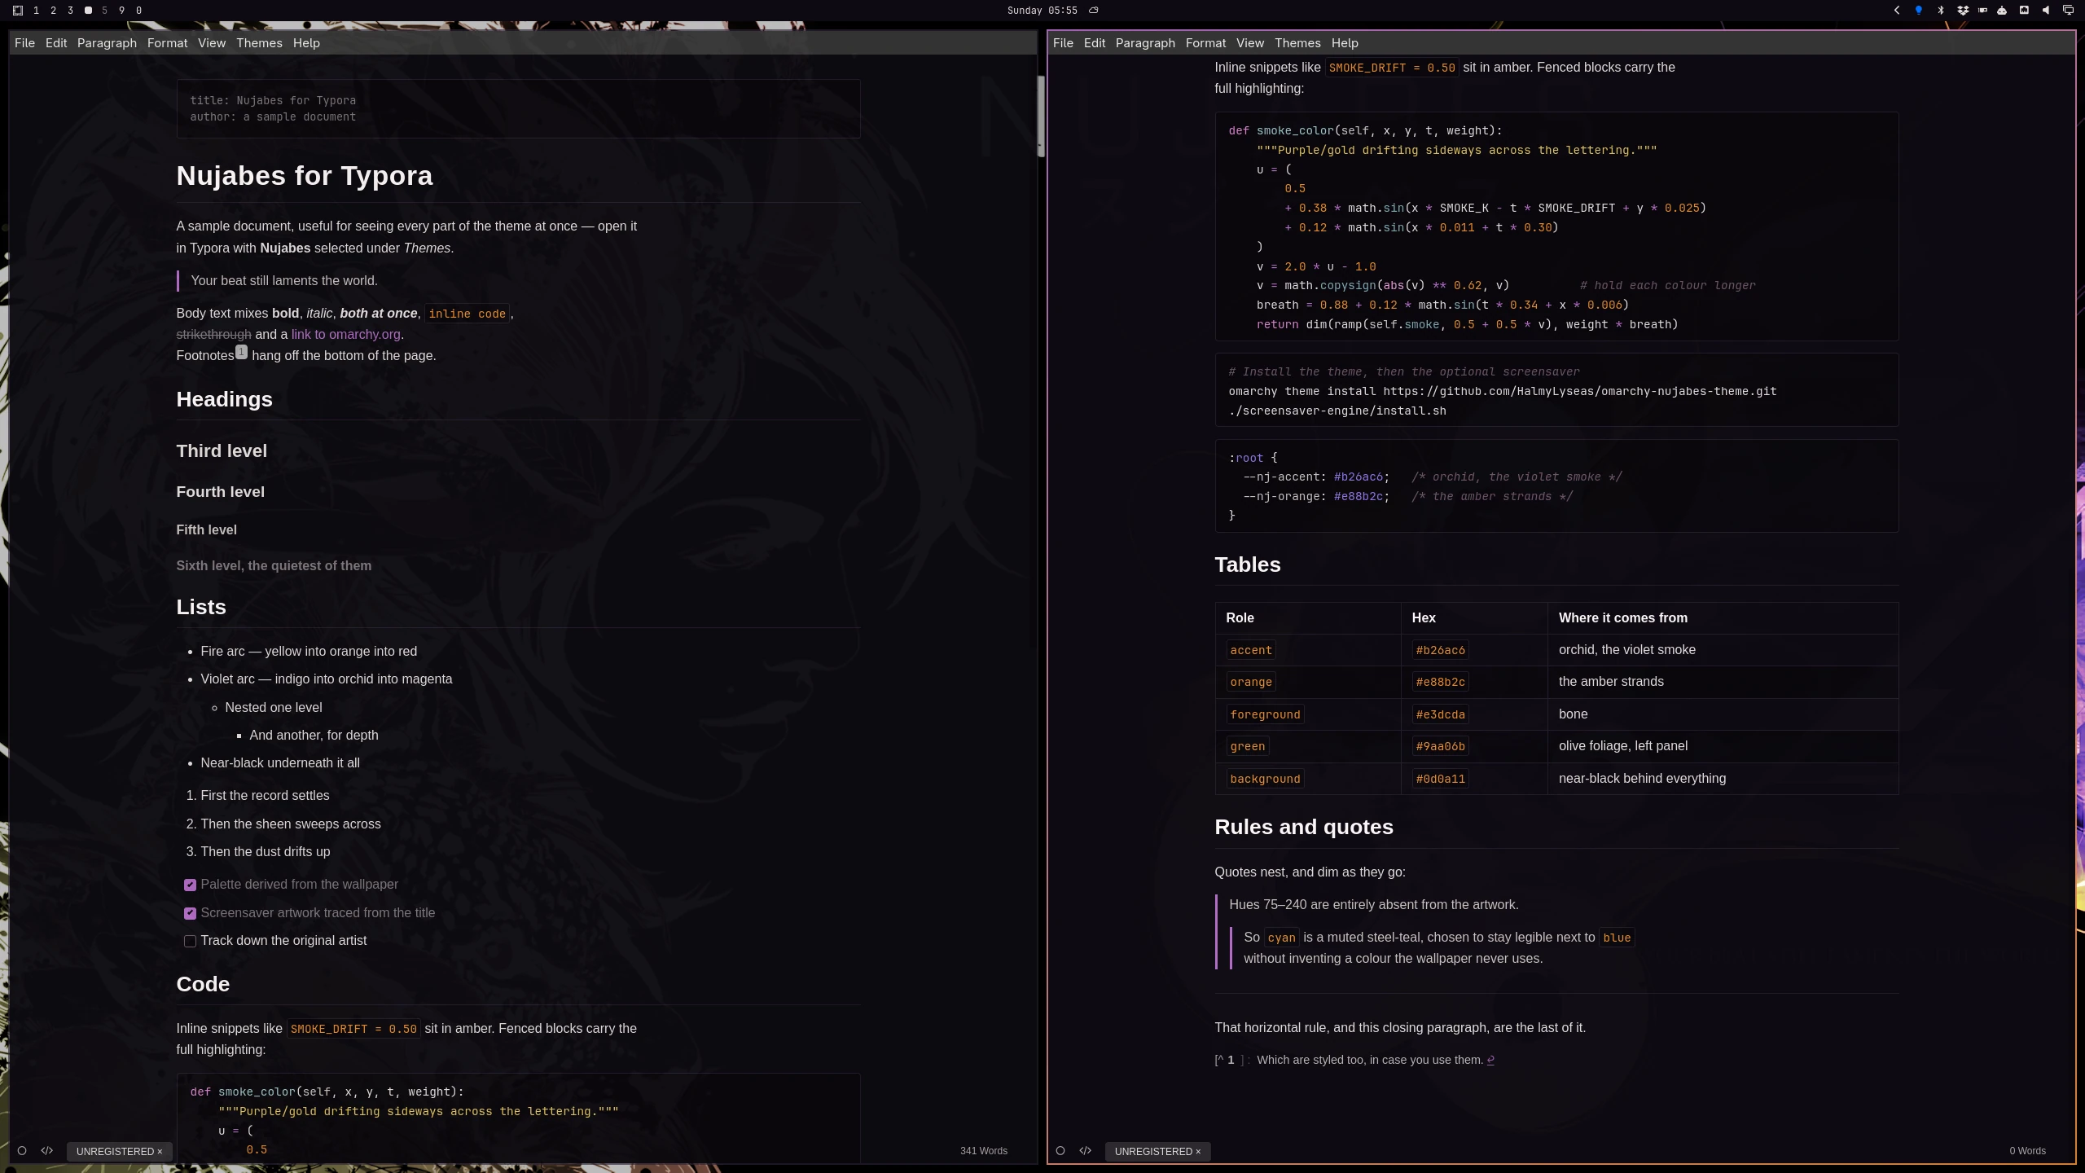Click the small icon beside the clock
Screen dimensions: 2085x1173
coord(1094,11)
